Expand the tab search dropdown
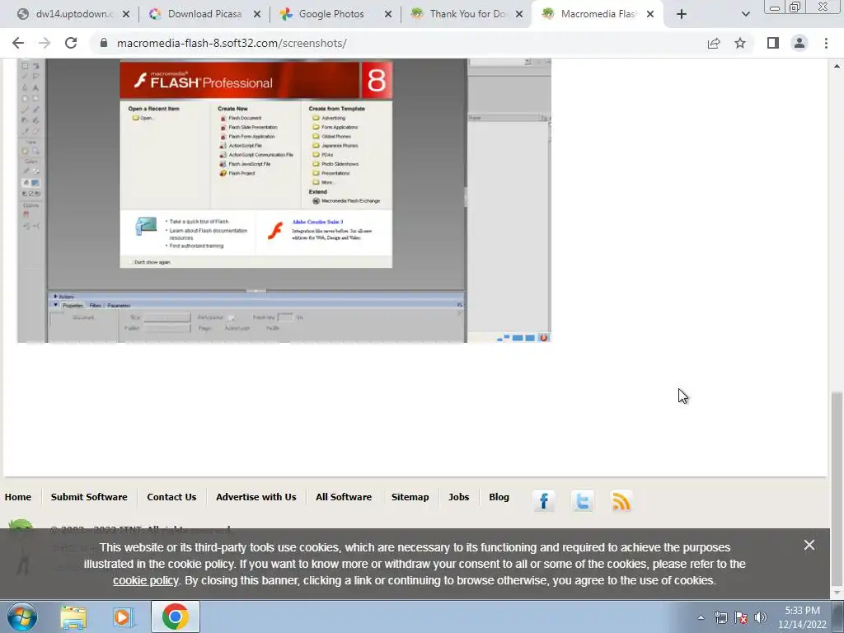 pos(745,15)
